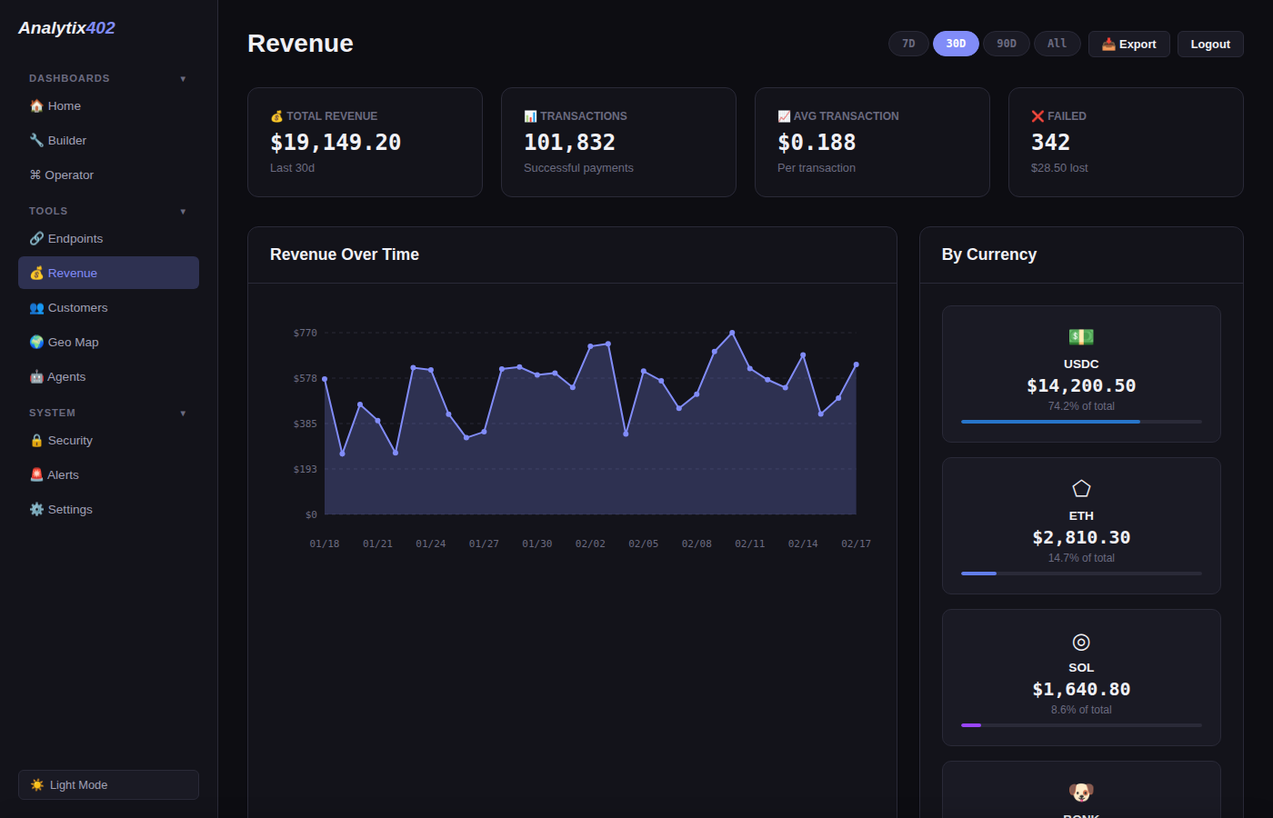1273x818 pixels.
Task: Select the 90D time range
Action: tap(1007, 44)
